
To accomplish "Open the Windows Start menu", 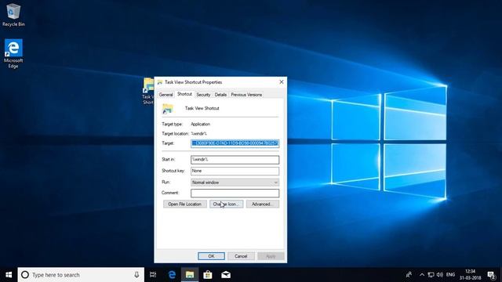I will [x=9, y=275].
